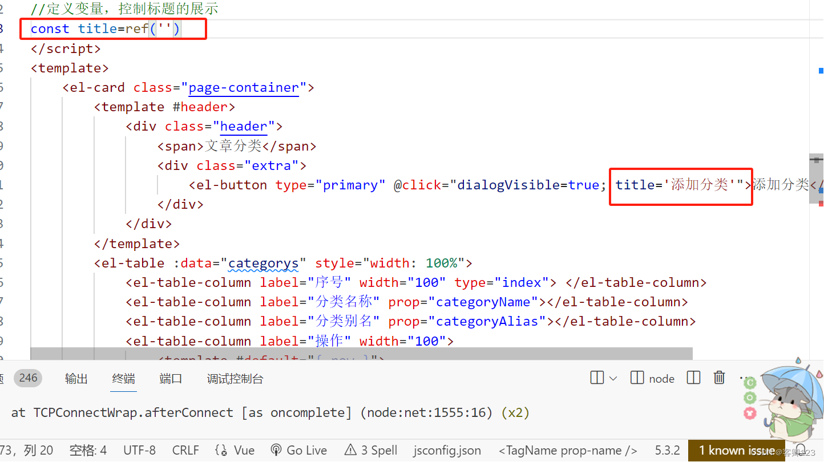Kill the terminal with the trash icon
Screen dimensions: 824x462
point(719,378)
